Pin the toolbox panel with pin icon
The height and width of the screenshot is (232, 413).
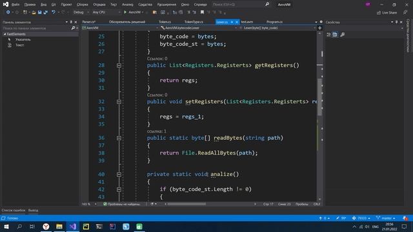[x=71, y=22]
